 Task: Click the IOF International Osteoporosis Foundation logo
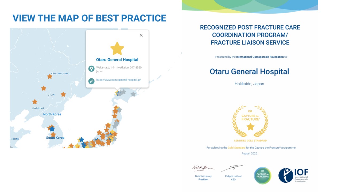[293, 175]
